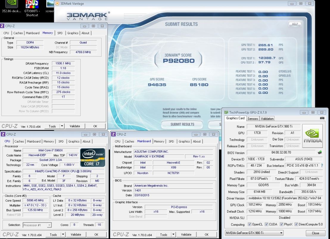Select Mainboard tab in the Memory CPU-Z window
The image size is (330, 239).
point(33,33)
